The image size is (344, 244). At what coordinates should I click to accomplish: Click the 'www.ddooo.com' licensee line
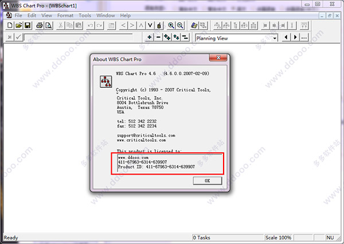pos(133,157)
